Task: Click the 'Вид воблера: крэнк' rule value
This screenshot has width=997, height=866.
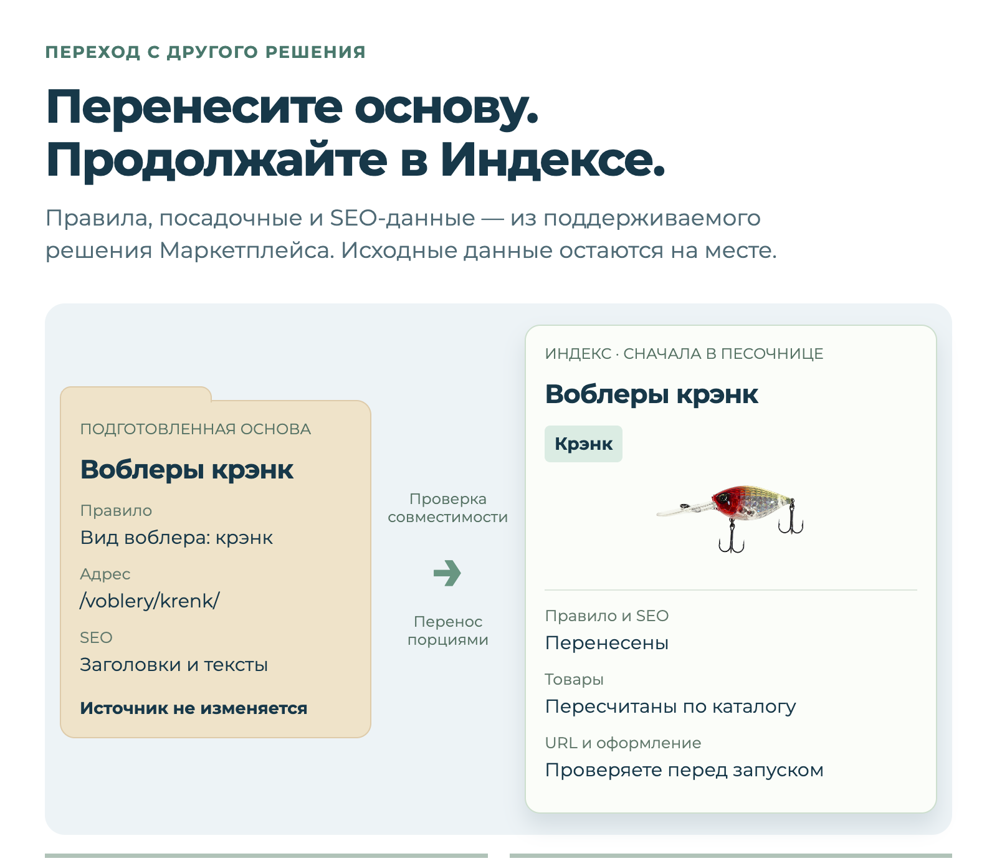Action: click(x=176, y=538)
